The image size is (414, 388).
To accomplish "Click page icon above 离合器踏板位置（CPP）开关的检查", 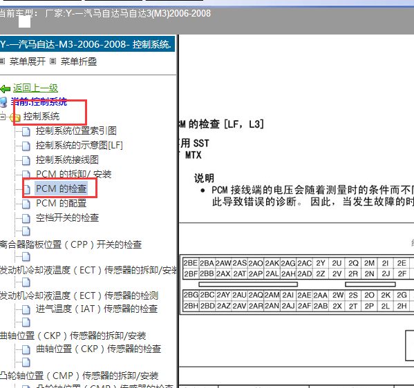I will pyautogui.click(x=26, y=231).
